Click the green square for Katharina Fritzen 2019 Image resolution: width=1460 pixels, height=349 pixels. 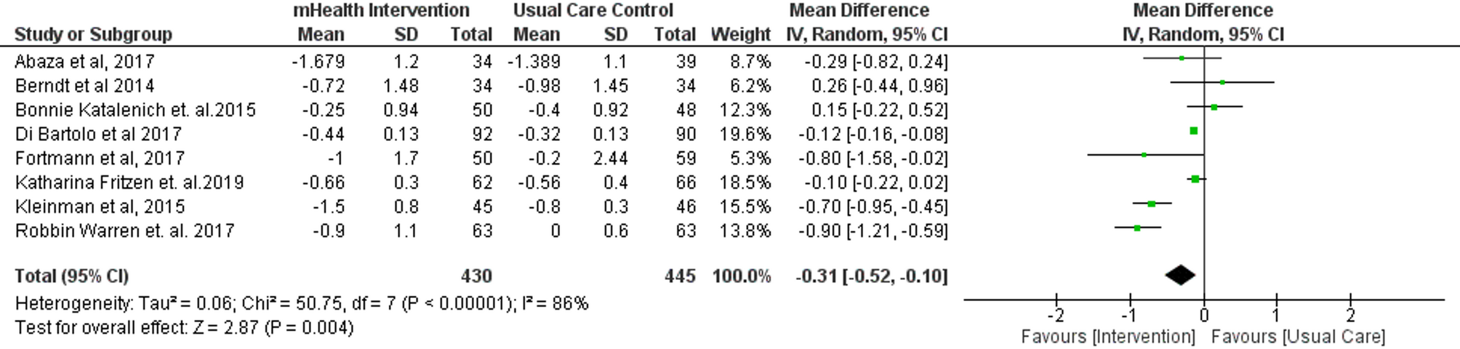point(1195,179)
